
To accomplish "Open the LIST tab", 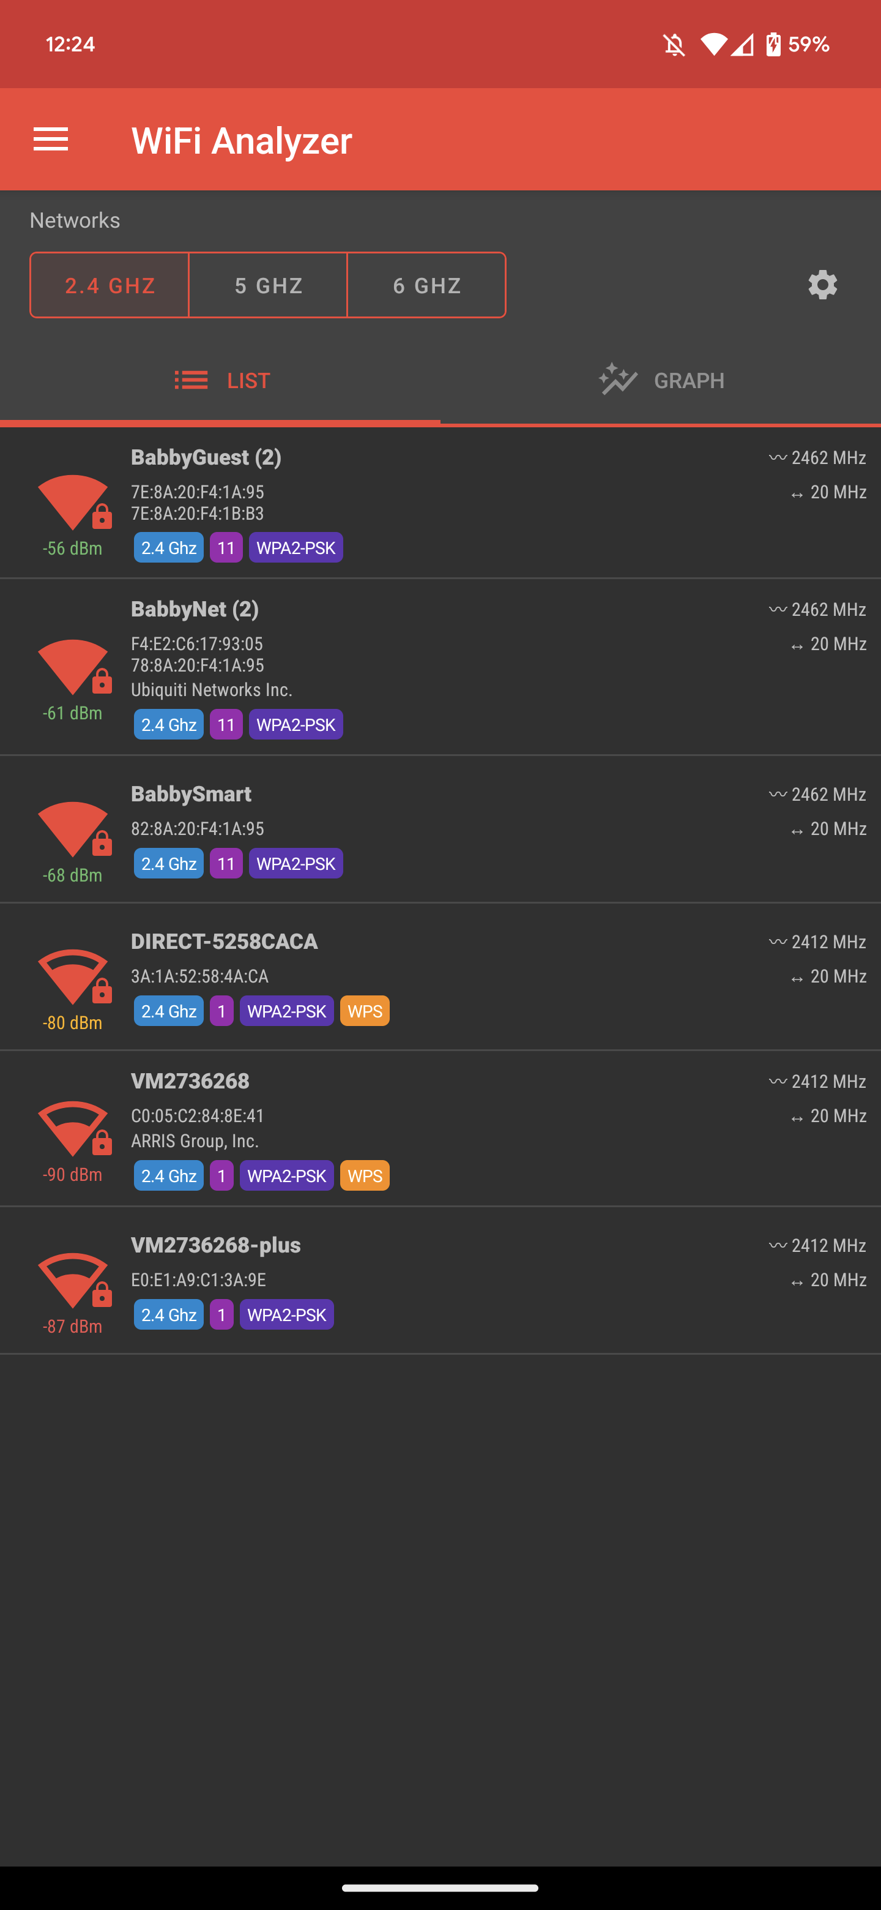I will tap(221, 381).
